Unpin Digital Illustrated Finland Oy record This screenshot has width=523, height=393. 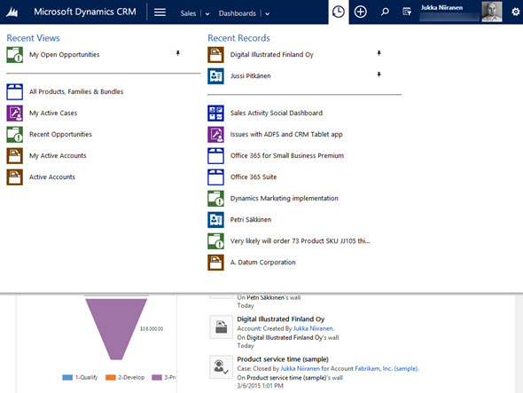[379, 53]
